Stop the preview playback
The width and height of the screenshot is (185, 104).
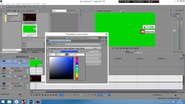[x=127, y=48]
